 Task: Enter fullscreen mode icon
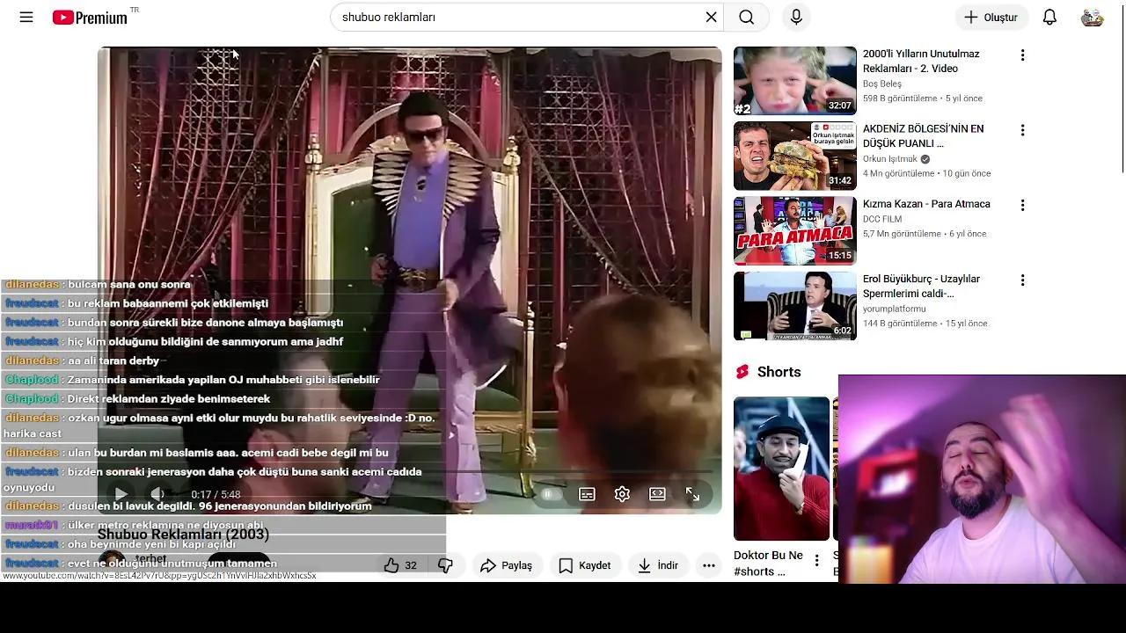[692, 494]
